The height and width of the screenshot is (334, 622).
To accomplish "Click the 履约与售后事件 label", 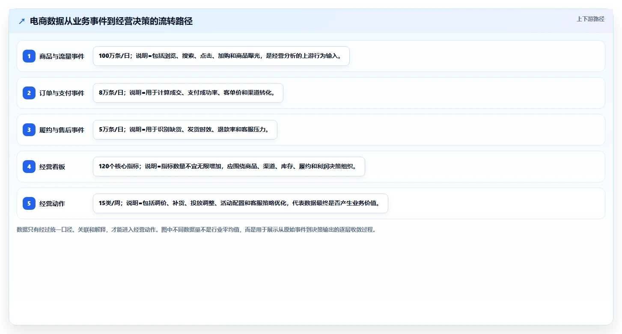I will point(62,130).
